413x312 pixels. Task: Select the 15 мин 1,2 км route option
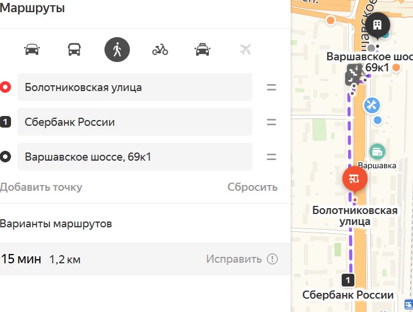[x=145, y=259]
